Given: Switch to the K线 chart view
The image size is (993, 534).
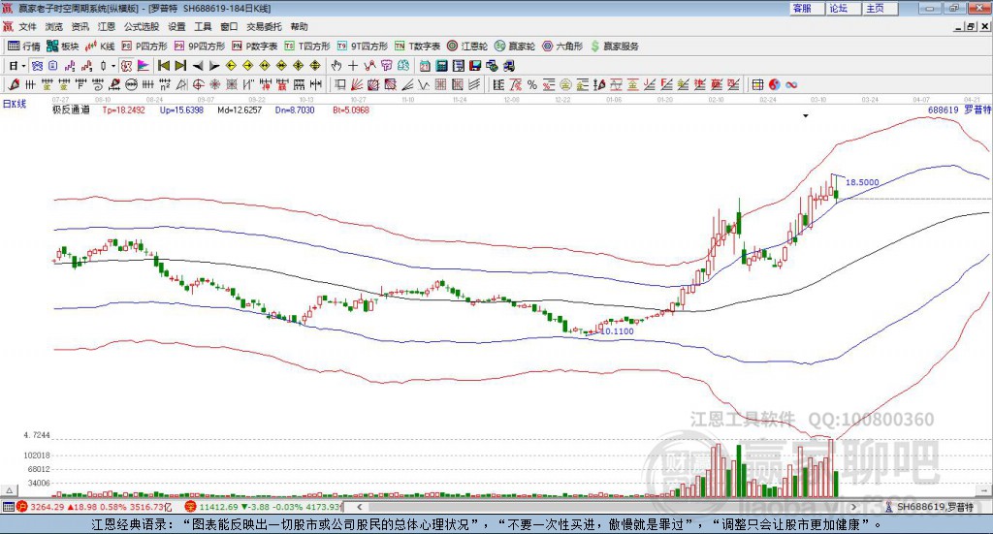Looking at the screenshot, I should [x=100, y=47].
